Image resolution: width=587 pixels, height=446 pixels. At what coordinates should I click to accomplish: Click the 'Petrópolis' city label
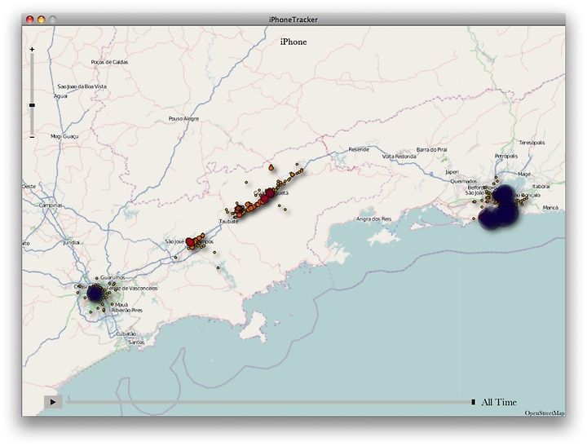pos(506,157)
